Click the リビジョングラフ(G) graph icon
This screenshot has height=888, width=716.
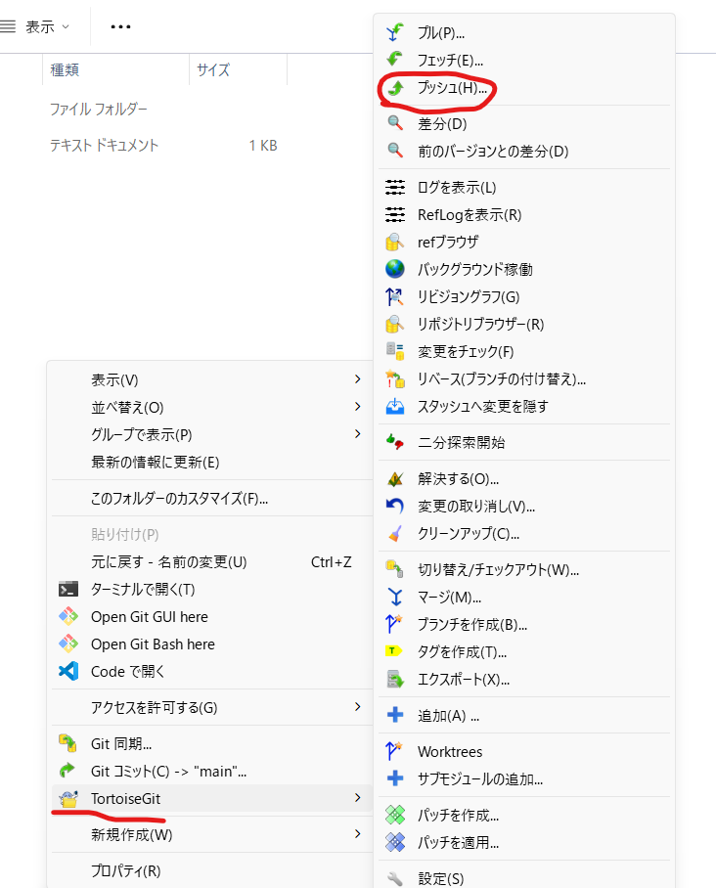click(395, 296)
